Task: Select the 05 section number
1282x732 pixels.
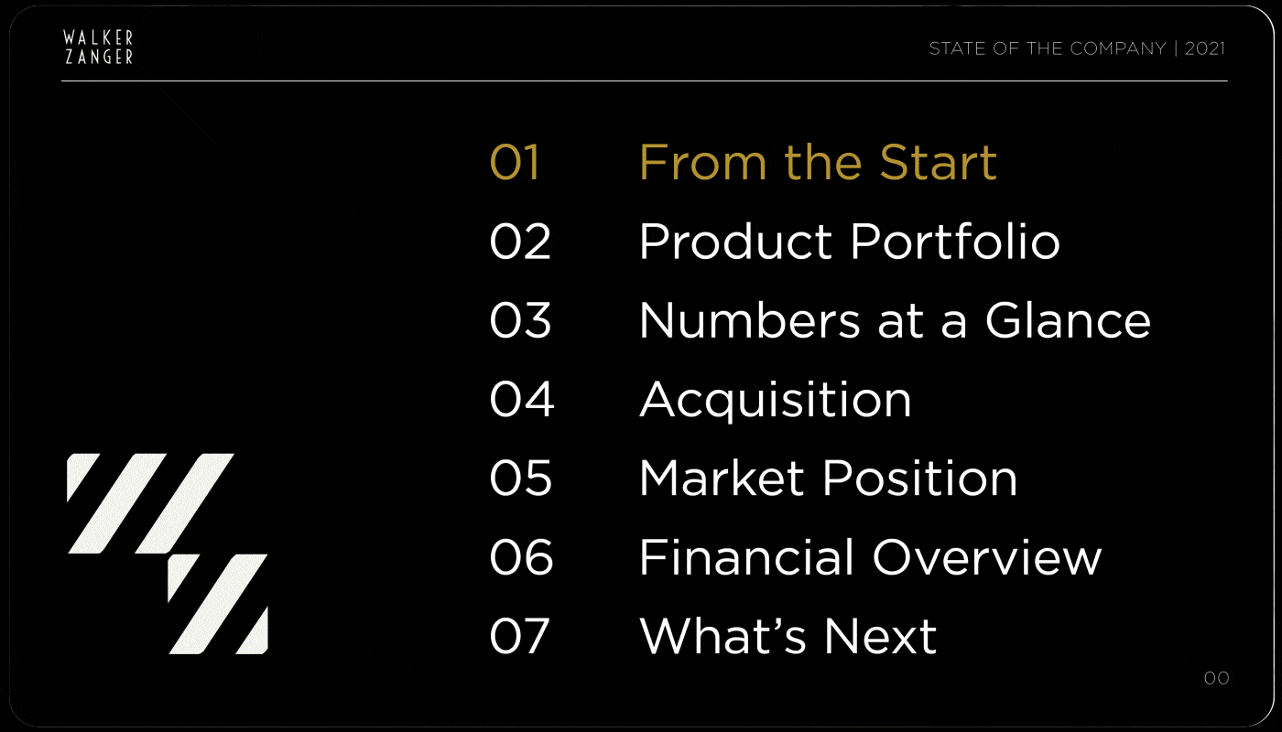Action: [x=520, y=479]
